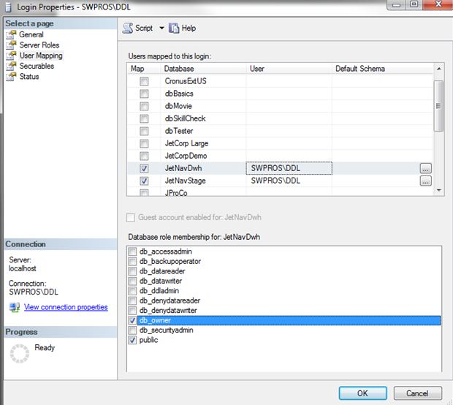Open the Script dropdown arrow

click(x=161, y=28)
